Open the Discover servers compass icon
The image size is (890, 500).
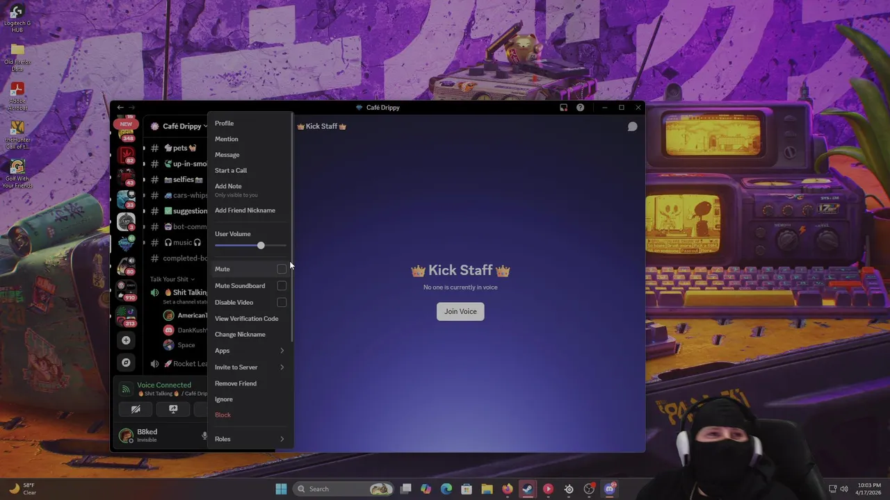click(126, 362)
